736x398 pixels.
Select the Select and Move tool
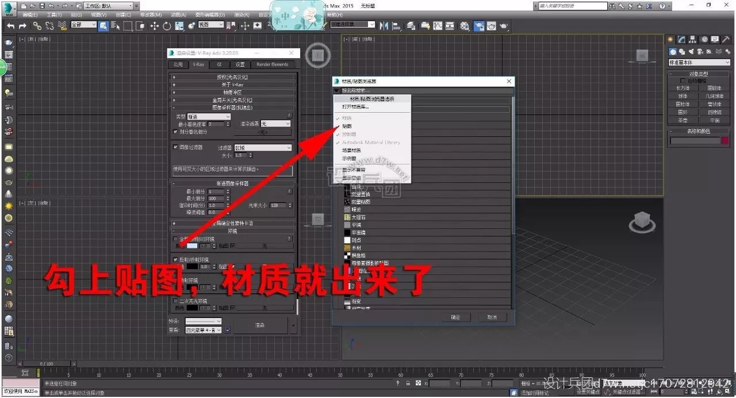[156, 25]
